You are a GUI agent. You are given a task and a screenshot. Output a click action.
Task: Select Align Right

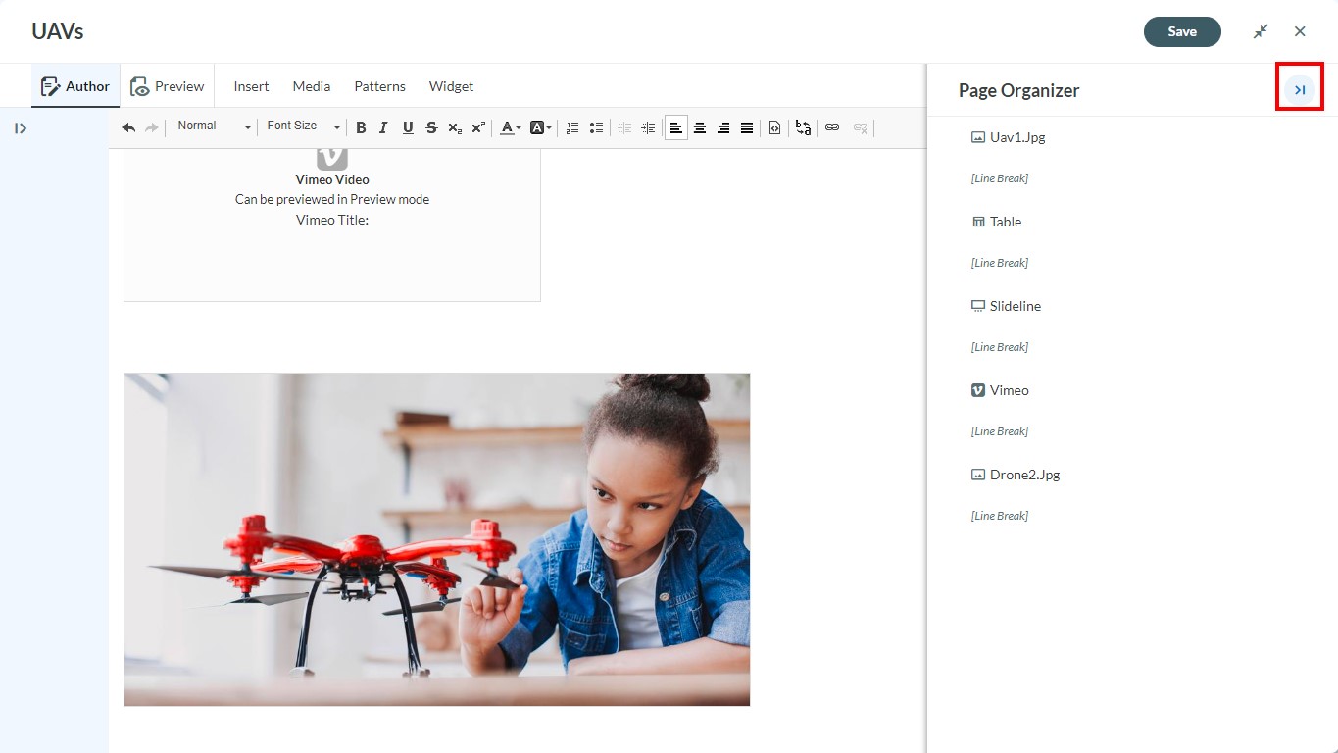[723, 127]
